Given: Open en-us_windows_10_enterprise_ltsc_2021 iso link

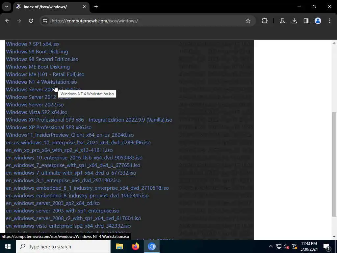Looking at the screenshot, I should [x=78, y=142].
